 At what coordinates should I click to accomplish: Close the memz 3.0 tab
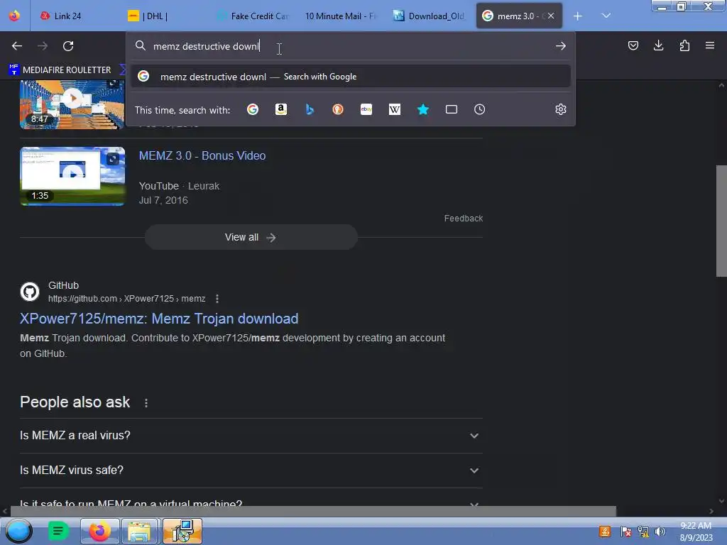click(551, 16)
